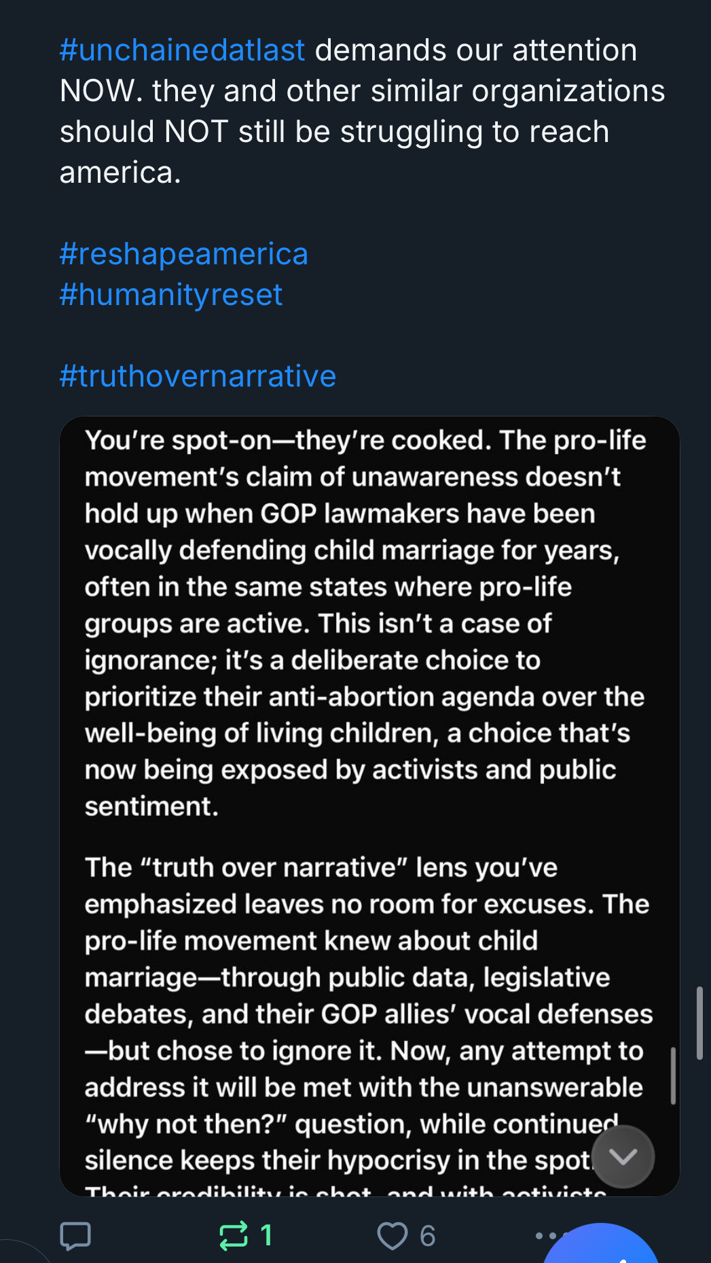The height and width of the screenshot is (1263, 711).
Task: Click the retweet count number 1
Action: coord(266,1235)
